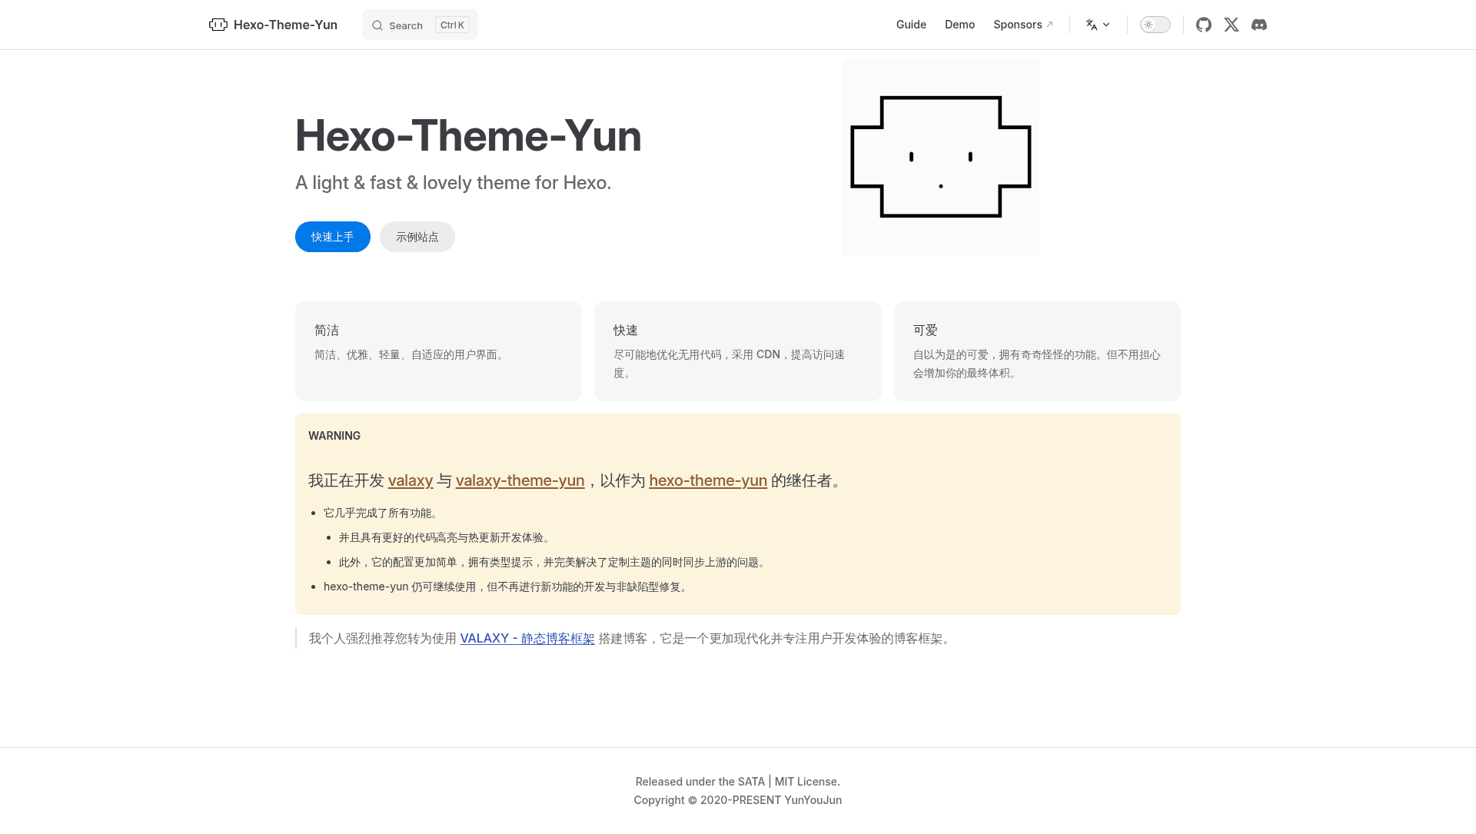Click the 'A light & fast & lovely theme' tagline
The image size is (1476, 834).
click(453, 183)
